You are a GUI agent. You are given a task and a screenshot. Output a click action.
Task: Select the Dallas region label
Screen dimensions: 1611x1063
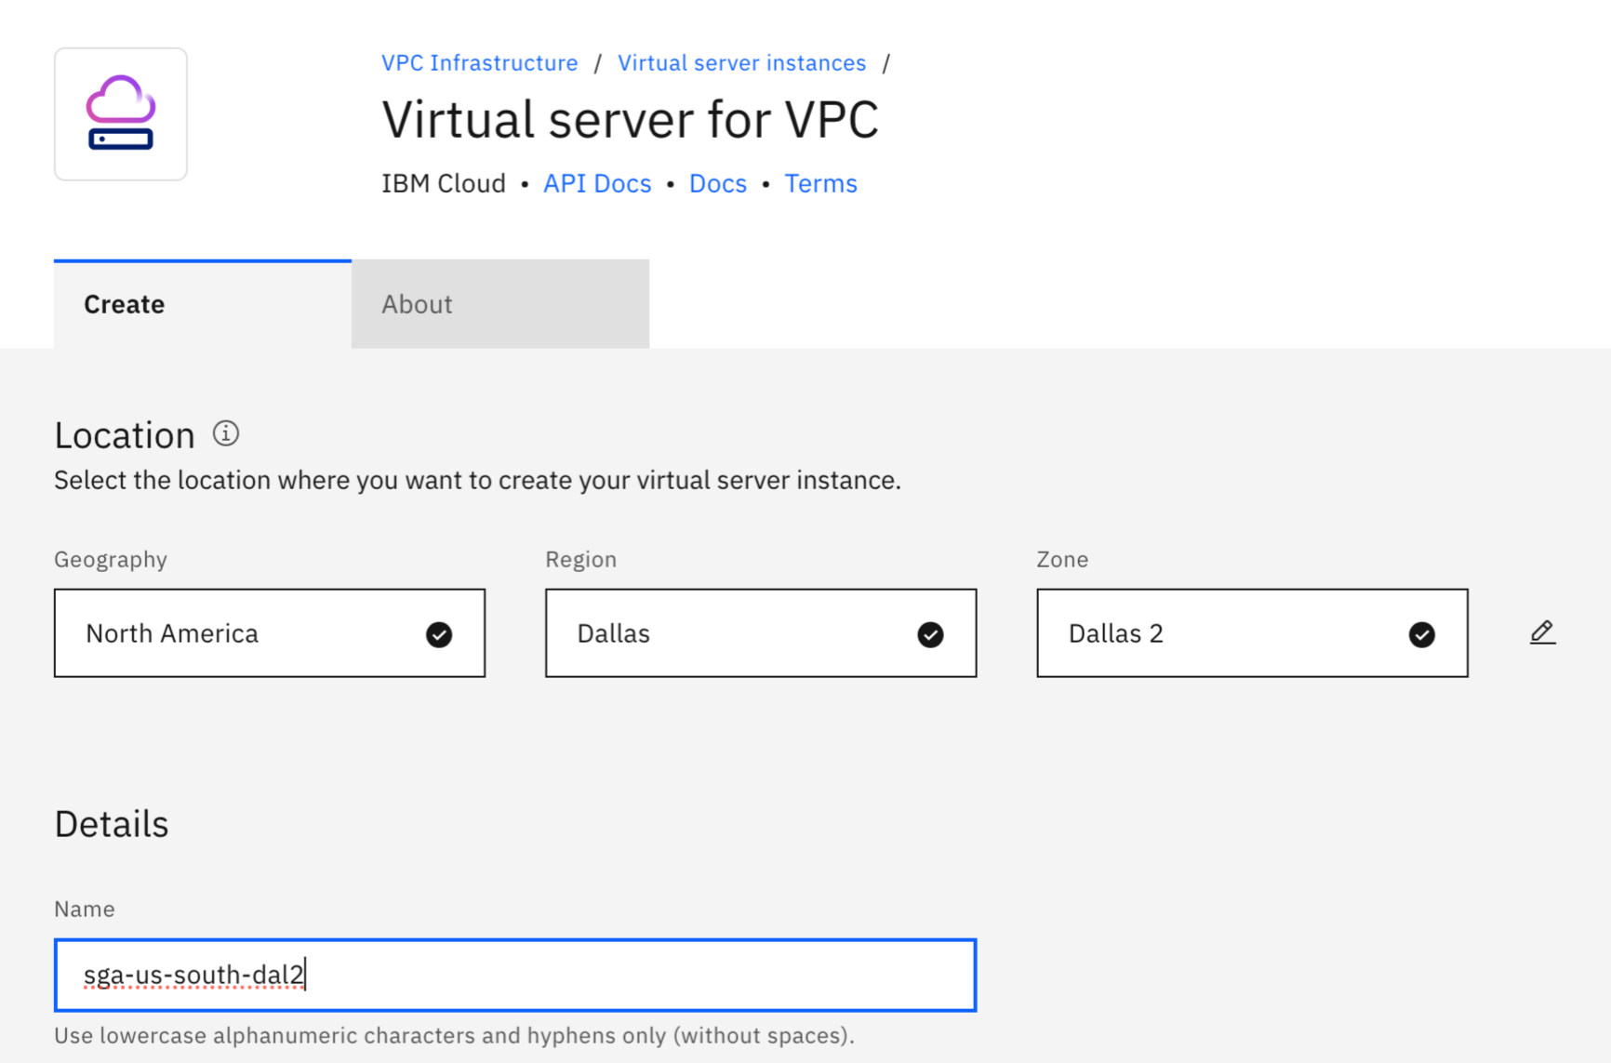614,633
